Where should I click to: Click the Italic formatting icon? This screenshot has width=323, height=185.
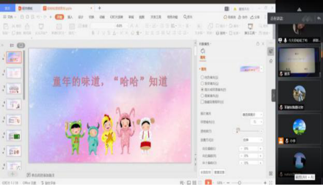coord(98,33)
